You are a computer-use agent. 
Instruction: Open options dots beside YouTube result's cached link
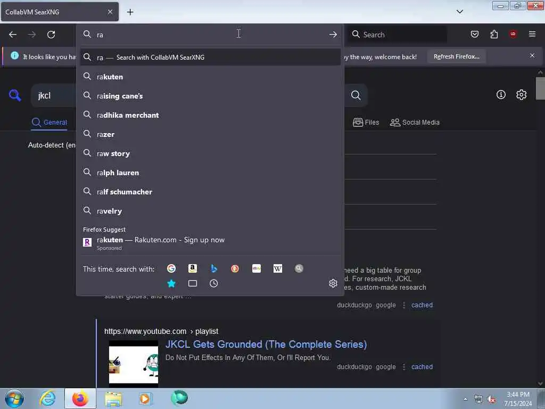tap(404, 366)
